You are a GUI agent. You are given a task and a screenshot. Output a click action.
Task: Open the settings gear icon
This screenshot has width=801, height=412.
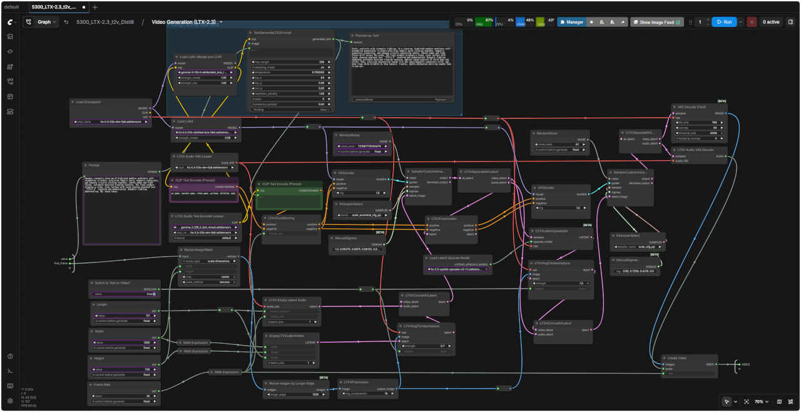pyautogui.click(x=10, y=401)
